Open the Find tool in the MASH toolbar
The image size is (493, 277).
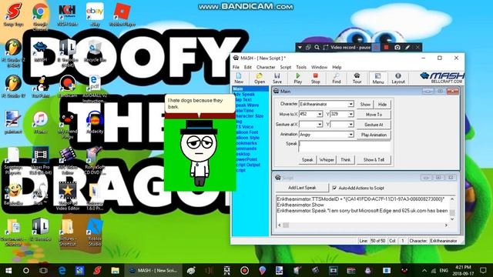[336, 78]
